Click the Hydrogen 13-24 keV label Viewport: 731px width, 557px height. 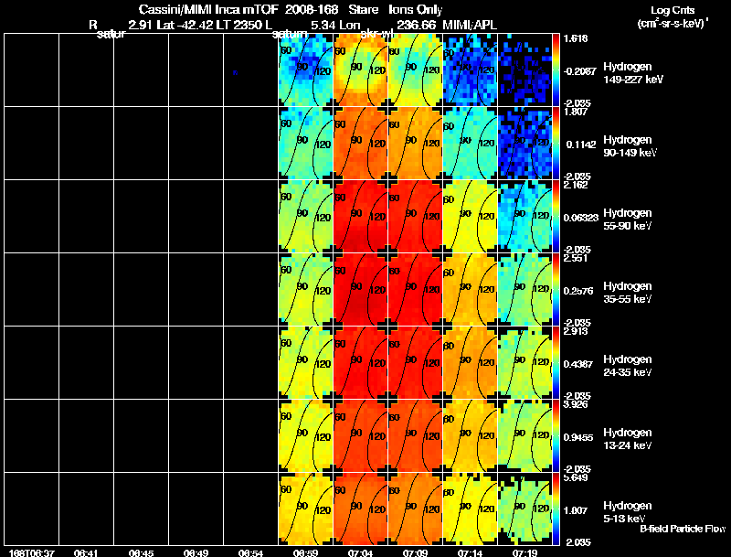point(628,439)
